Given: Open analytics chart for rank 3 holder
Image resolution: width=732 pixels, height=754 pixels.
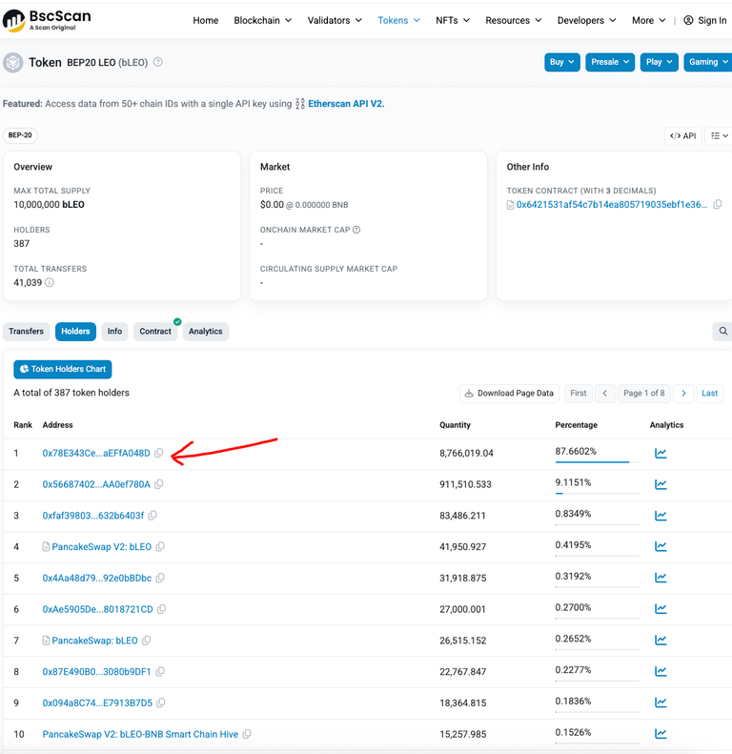Looking at the screenshot, I should pyautogui.click(x=661, y=516).
